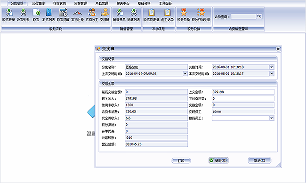Open the 基础资料 tab
This screenshot has width=306, height=183.
point(144,3)
